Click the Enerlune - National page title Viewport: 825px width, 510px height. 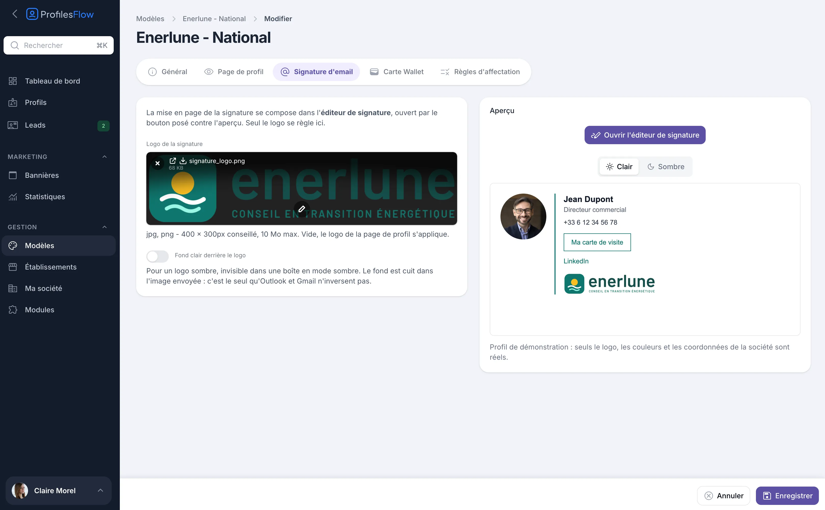point(203,37)
